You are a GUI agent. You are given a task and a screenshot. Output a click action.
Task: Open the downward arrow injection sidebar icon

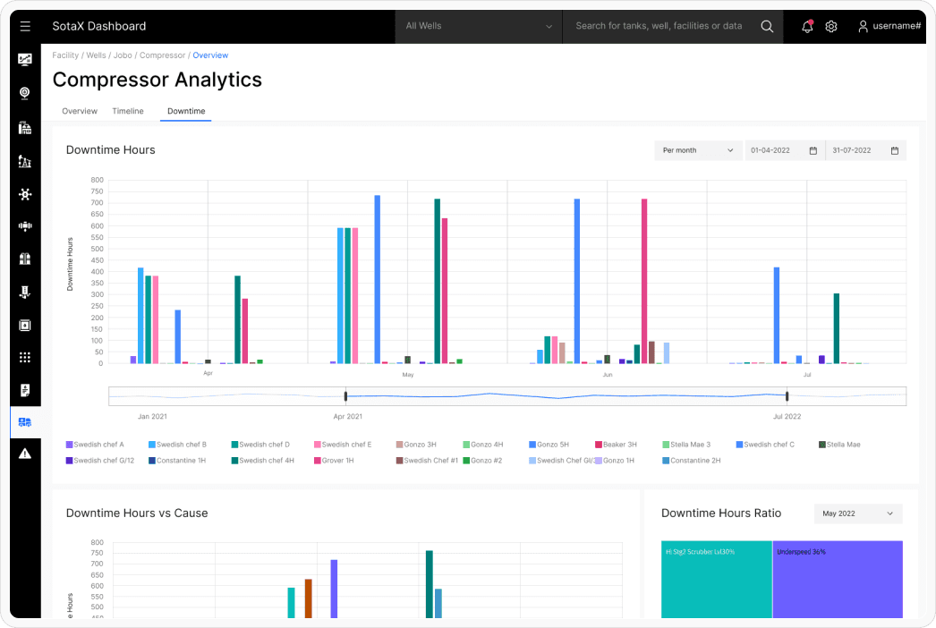point(25,292)
